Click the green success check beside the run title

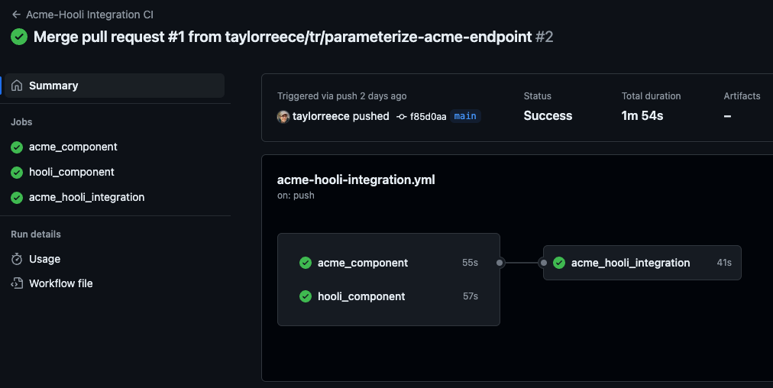click(x=19, y=37)
